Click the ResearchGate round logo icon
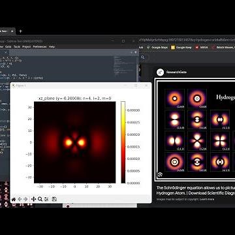This screenshot has width=235, height=235. tap(160, 72)
